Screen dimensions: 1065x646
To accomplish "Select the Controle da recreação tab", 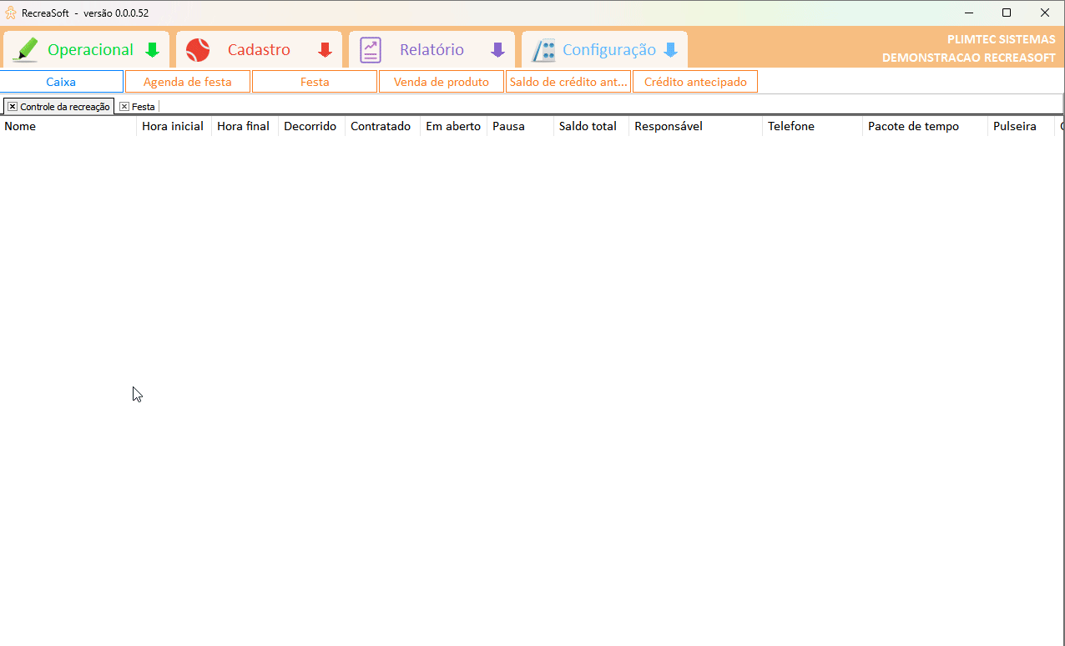I will [x=65, y=107].
